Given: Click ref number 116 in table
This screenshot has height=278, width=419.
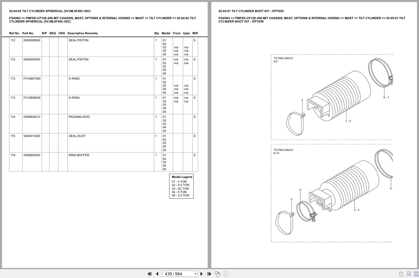Looking at the screenshot, I should coord(13,155).
